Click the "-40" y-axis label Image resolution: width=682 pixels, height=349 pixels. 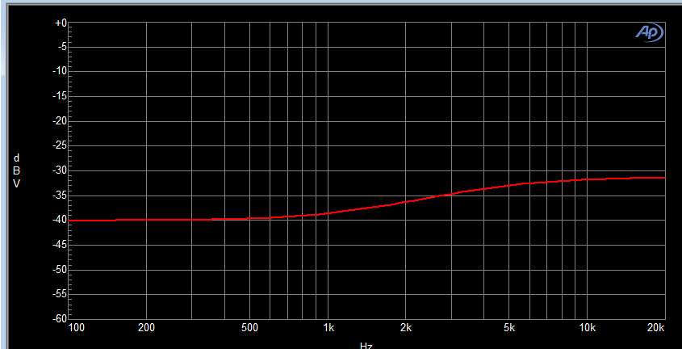pyautogui.click(x=60, y=221)
